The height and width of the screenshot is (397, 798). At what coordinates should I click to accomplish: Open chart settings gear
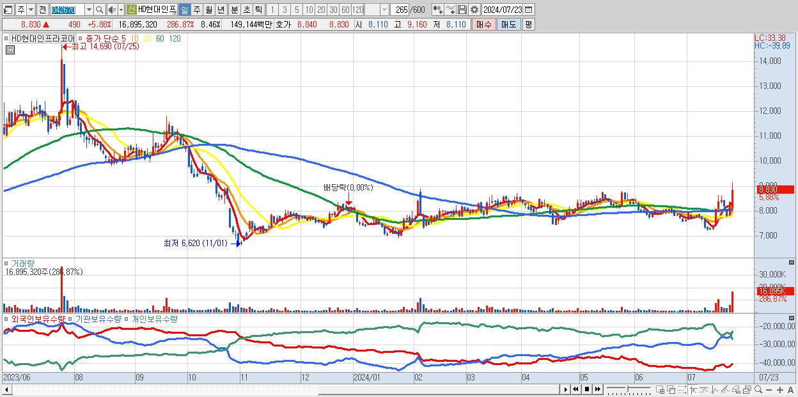point(474,10)
